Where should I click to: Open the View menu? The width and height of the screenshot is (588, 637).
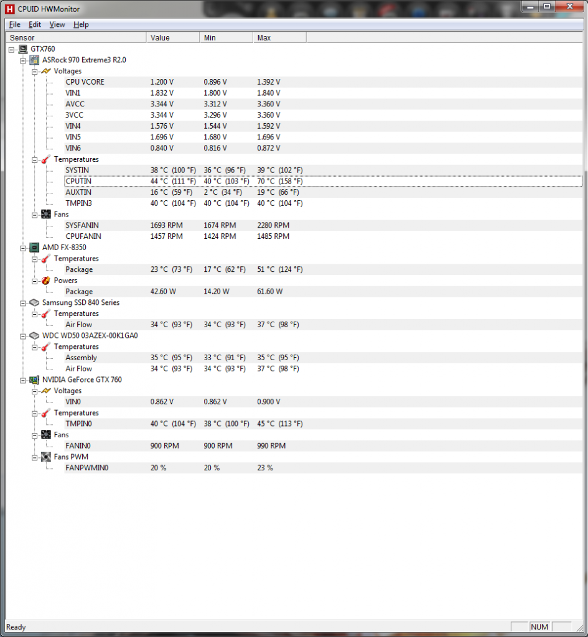point(57,24)
